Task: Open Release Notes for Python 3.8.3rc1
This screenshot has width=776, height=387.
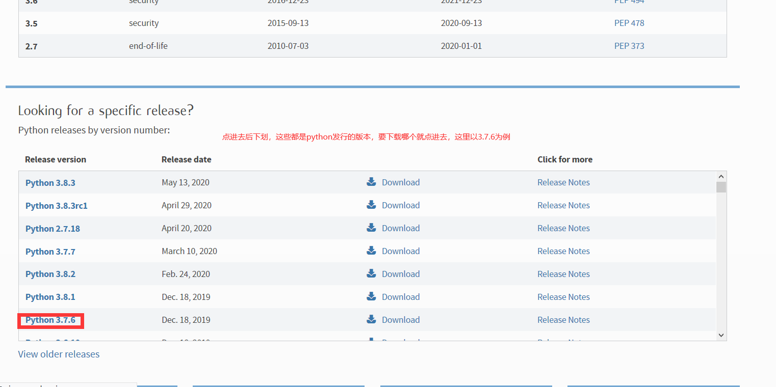Action: coord(563,205)
